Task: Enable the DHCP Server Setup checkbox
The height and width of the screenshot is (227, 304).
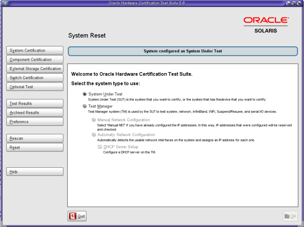Action: (x=100, y=147)
